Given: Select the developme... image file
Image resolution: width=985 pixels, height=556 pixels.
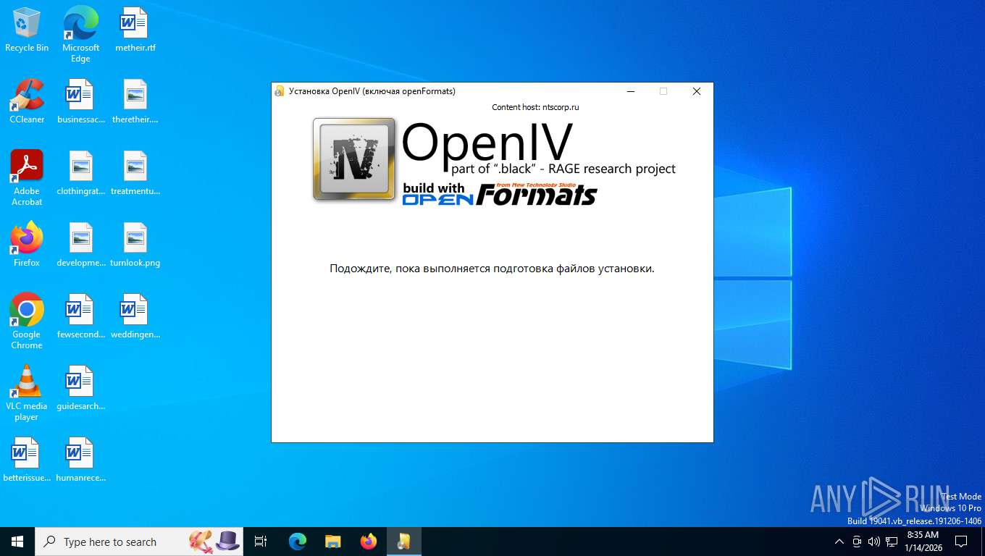Looking at the screenshot, I should (x=80, y=245).
